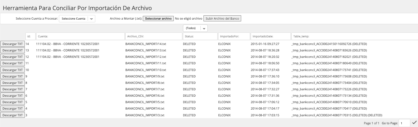Download TXT for row id 12

pos(13,57)
